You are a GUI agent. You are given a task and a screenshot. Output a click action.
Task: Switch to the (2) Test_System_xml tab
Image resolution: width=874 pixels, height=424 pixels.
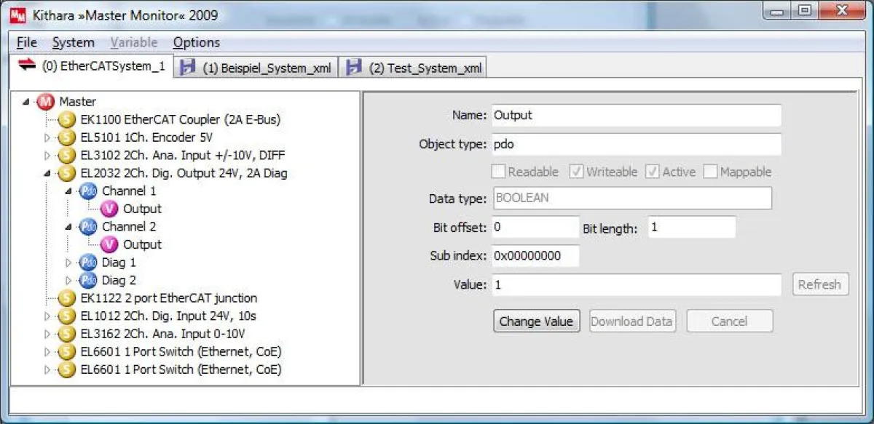[414, 68]
